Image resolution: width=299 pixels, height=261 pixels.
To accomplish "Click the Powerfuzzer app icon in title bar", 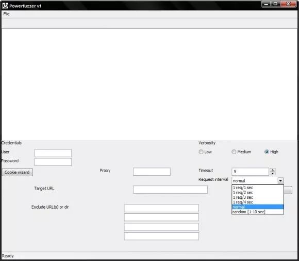I will (x=5, y=6).
